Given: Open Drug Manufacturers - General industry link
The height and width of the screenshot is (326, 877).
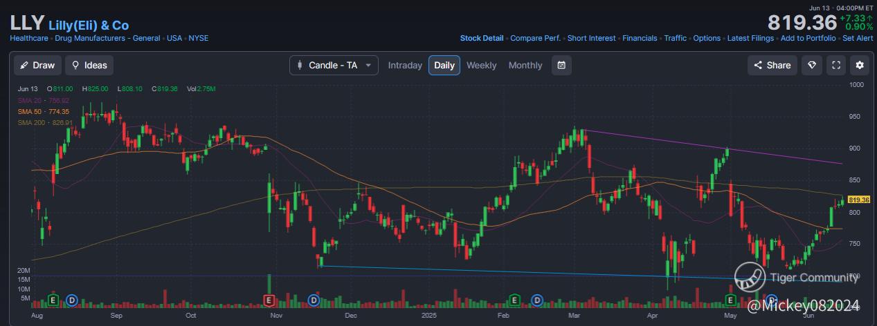Looking at the screenshot, I should [x=107, y=38].
